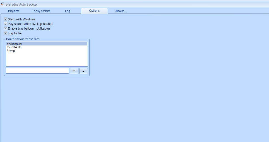This screenshot has width=269, height=142.
Task: Click the exclusion filename input field
Action: (x=37, y=71)
